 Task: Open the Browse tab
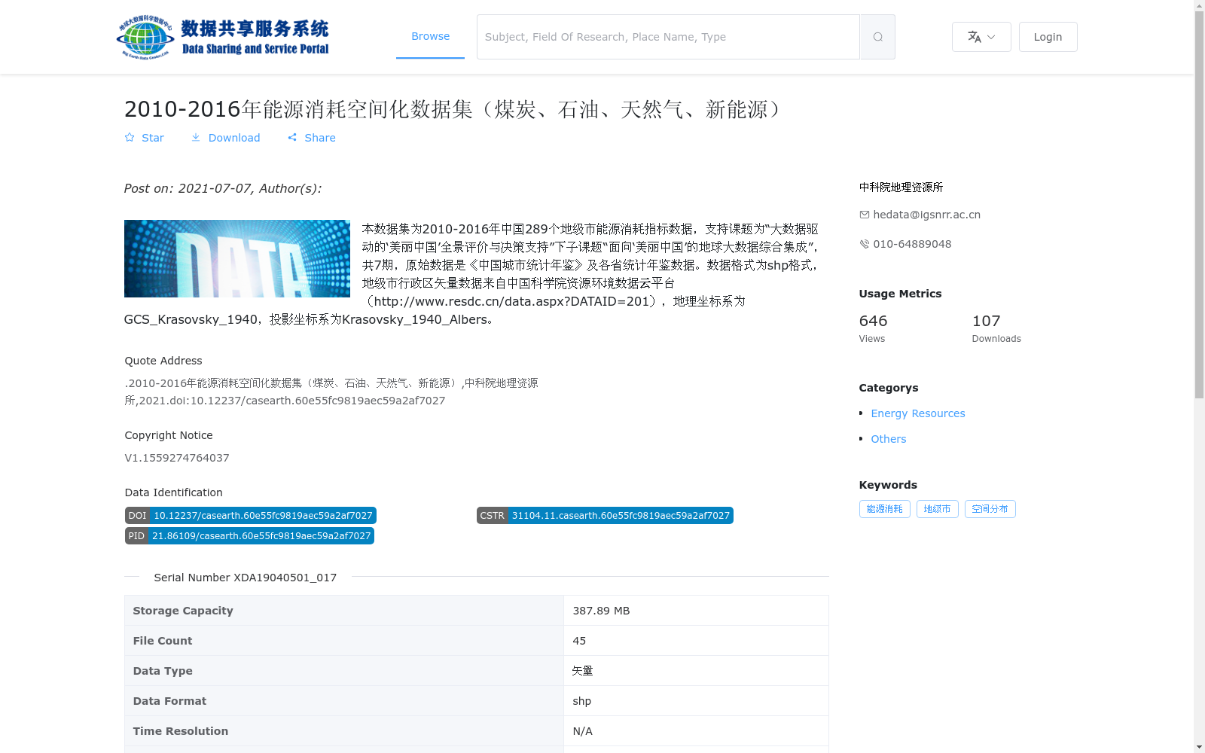click(x=430, y=36)
